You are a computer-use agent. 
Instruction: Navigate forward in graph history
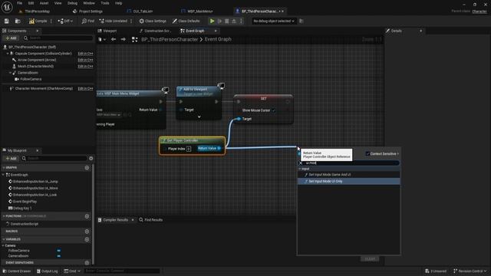[123, 39]
